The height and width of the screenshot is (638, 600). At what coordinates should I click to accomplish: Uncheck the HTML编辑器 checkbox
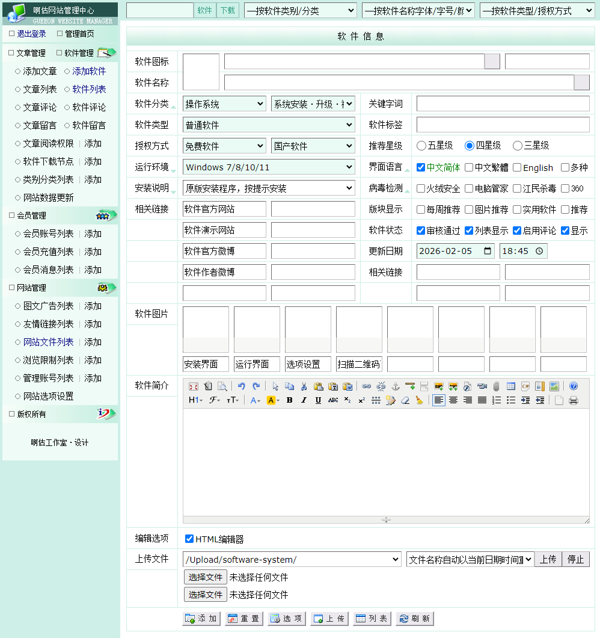(x=189, y=539)
